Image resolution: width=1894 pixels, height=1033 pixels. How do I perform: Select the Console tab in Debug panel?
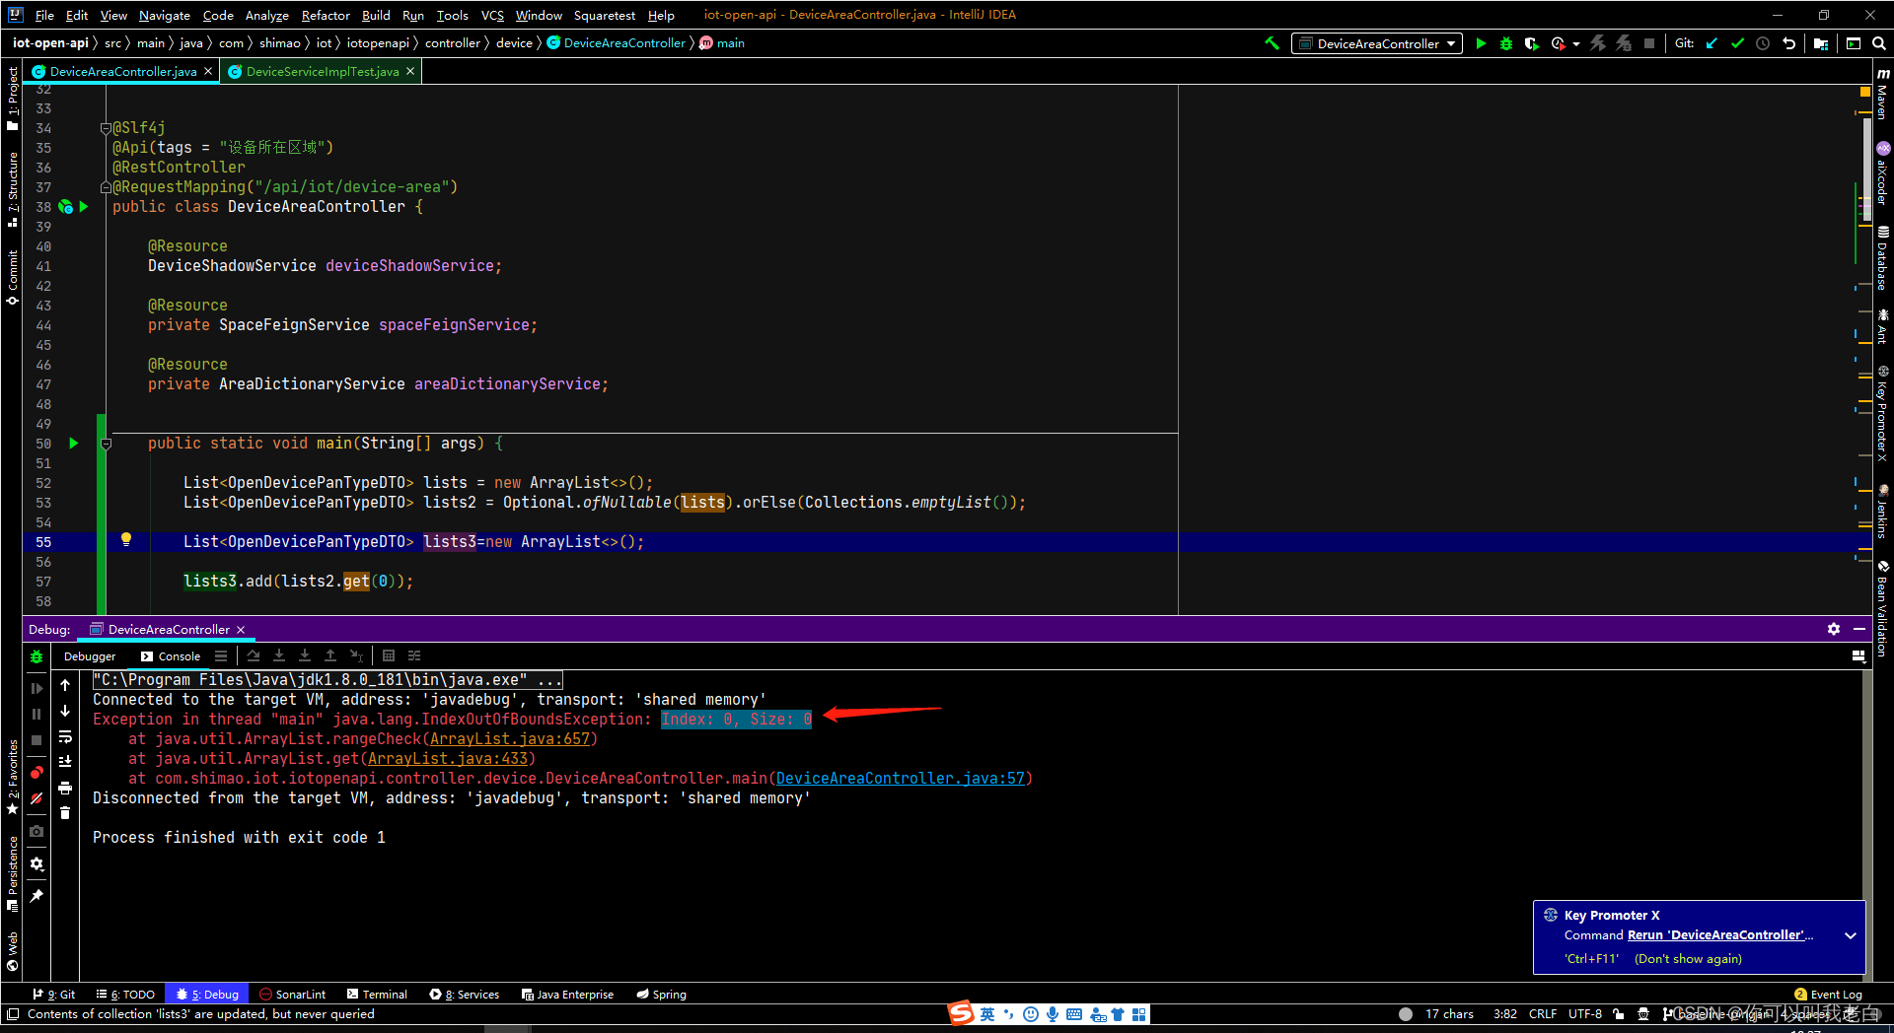coord(171,656)
